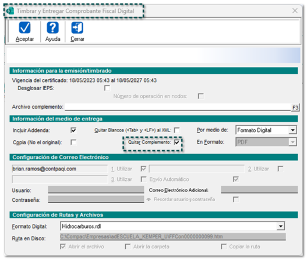The height and width of the screenshot is (260, 307).
Task: Close the Timbrar y Entregar dialog window
Action: [295, 10]
